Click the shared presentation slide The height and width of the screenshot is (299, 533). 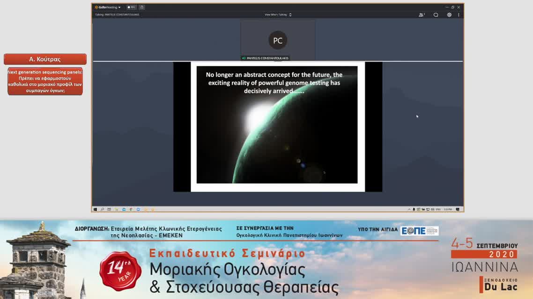pyautogui.click(x=277, y=126)
